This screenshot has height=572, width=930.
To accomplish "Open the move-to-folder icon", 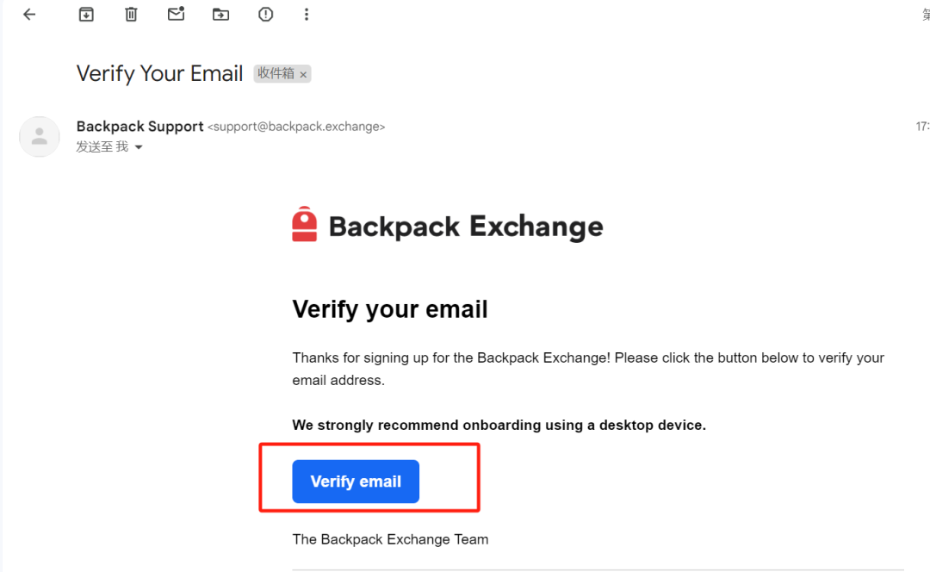I will click(220, 15).
